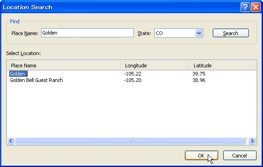
Task: Click latitude value 38.96
Action: (x=199, y=80)
